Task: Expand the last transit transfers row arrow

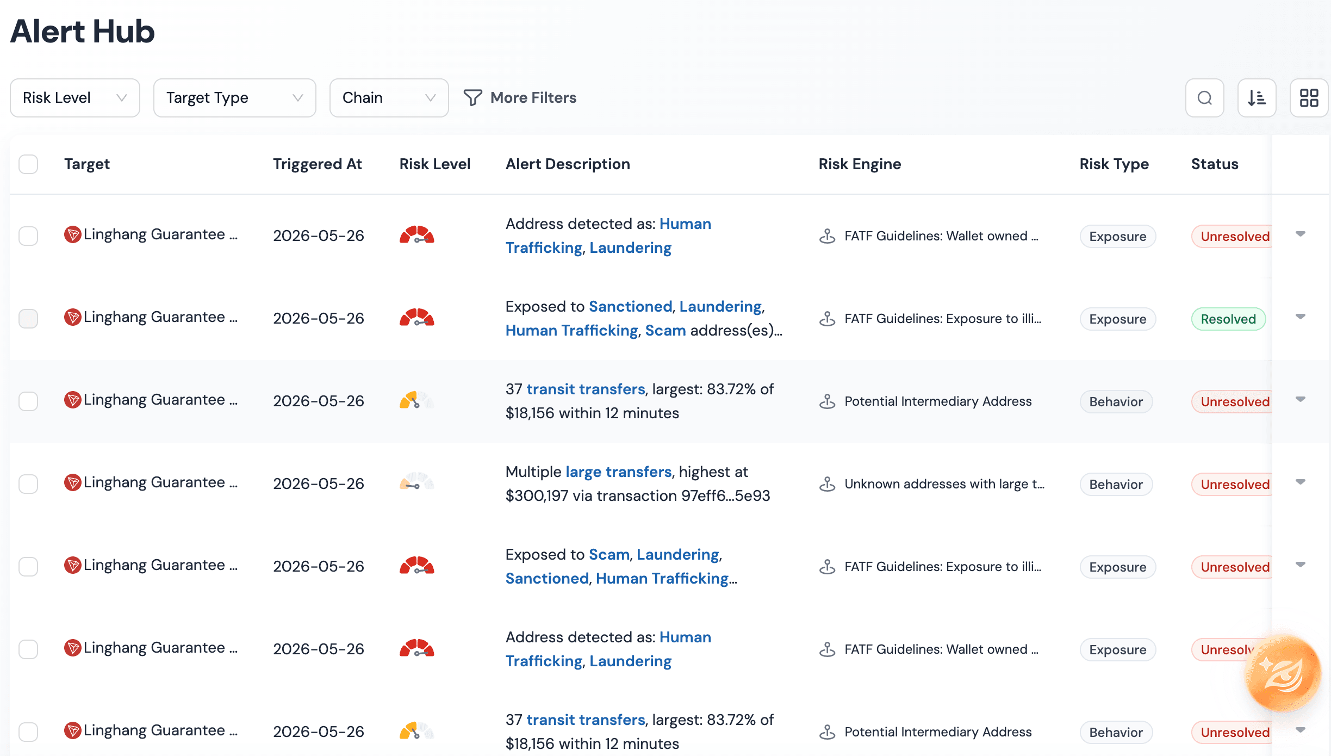Action: click(x=1301, y=730)
